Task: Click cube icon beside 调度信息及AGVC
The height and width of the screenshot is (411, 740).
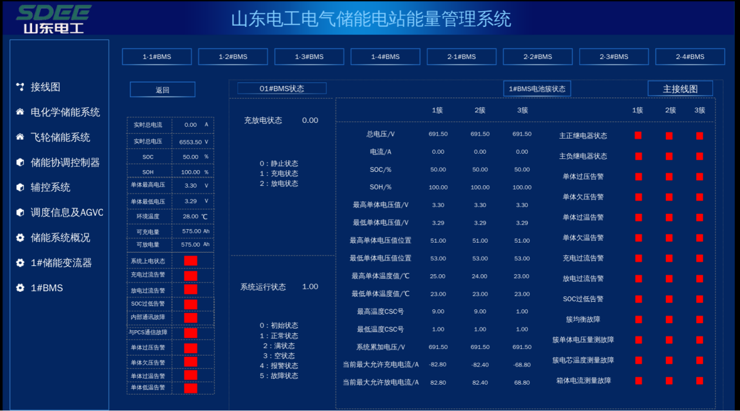Action: coord(20,212)
